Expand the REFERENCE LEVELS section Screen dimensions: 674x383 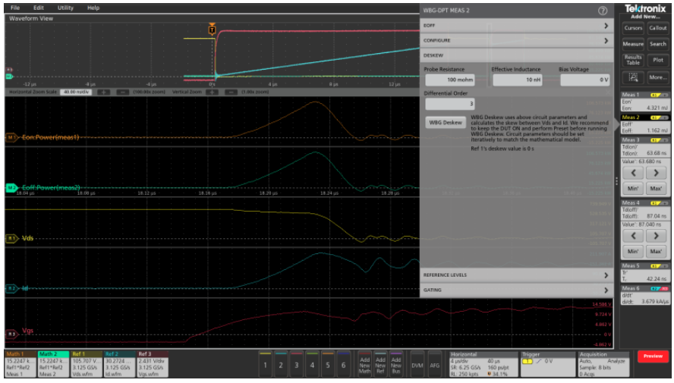click(516, 275)
